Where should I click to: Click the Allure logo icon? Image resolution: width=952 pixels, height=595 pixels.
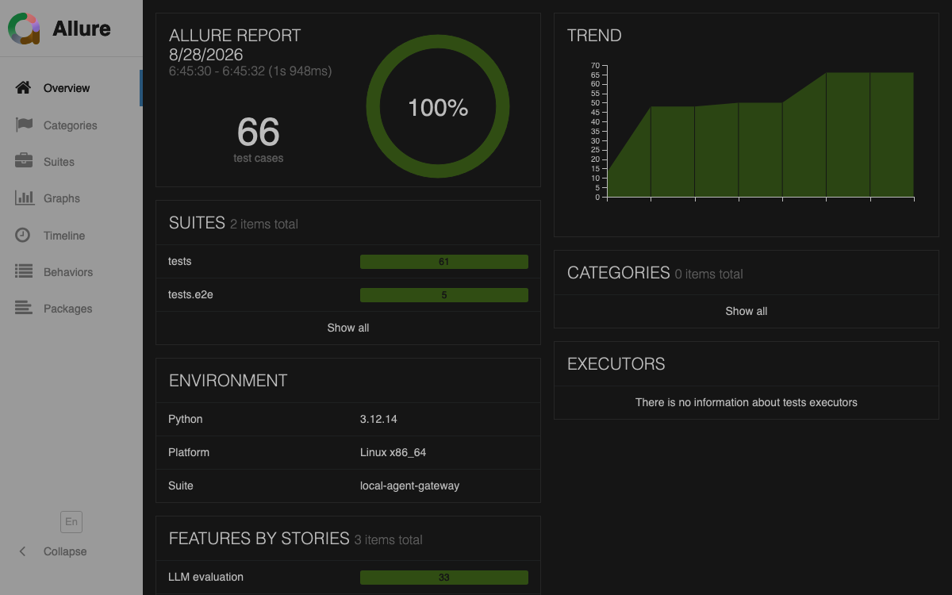[x=24, y=29]
